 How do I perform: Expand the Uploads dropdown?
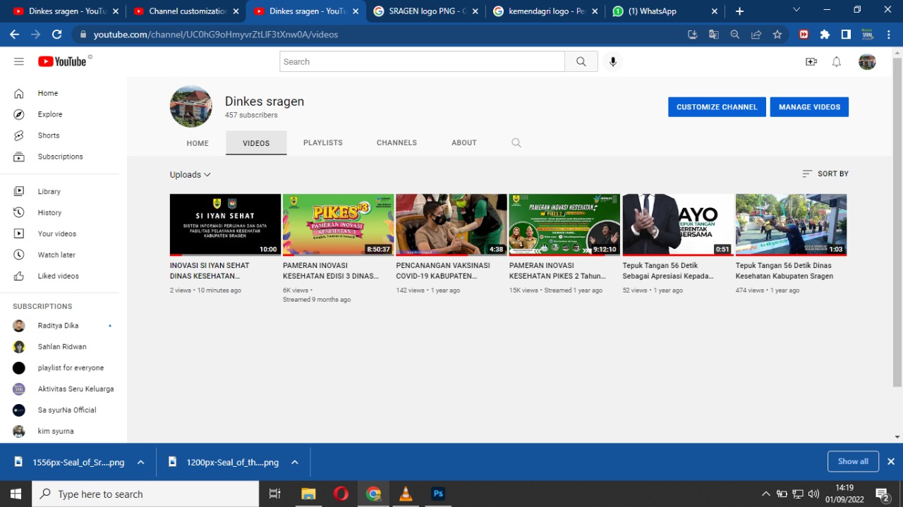click(x=190, y=174)
